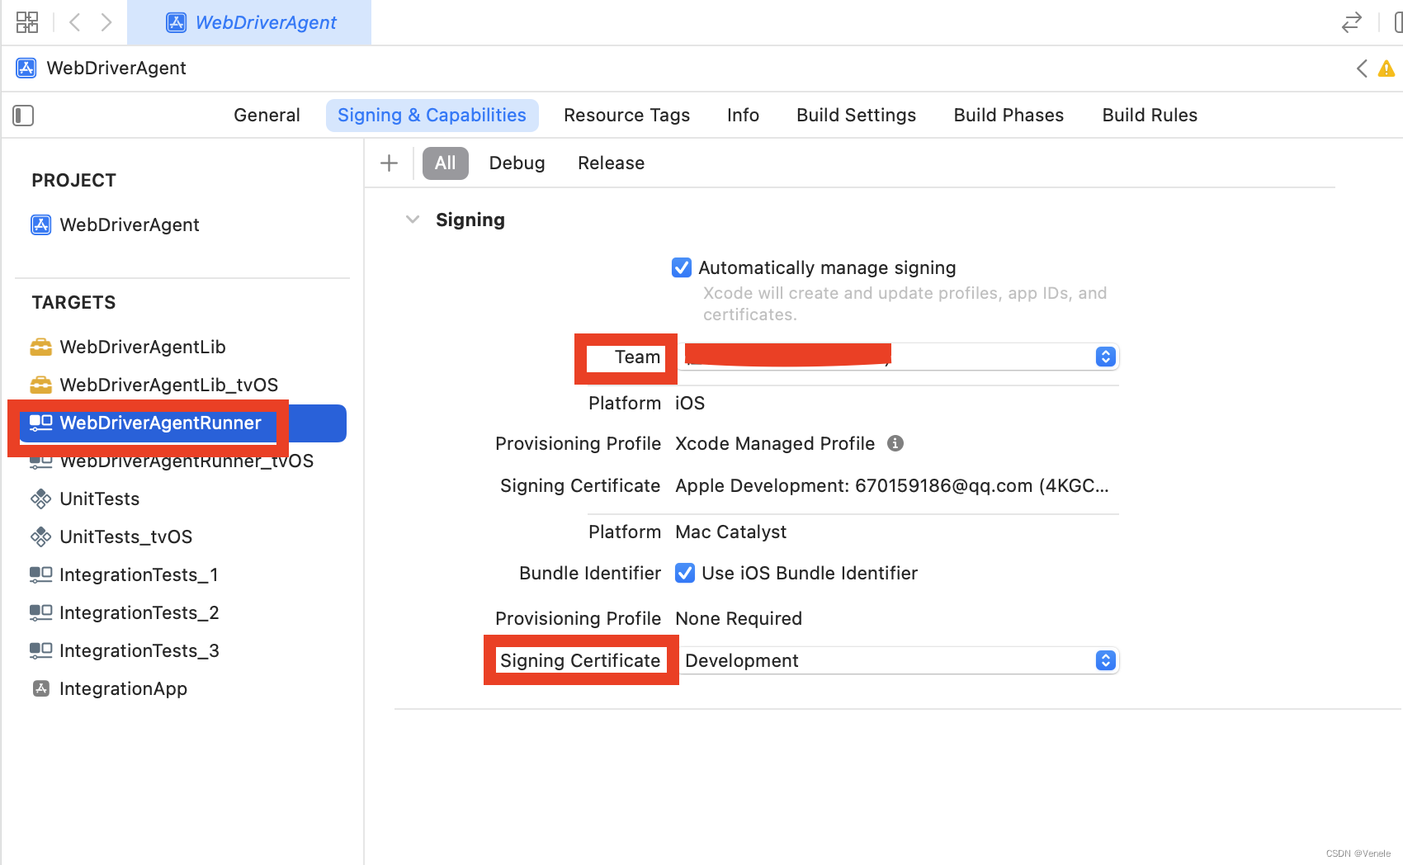Open the Team dropdown

coord(898,357)
